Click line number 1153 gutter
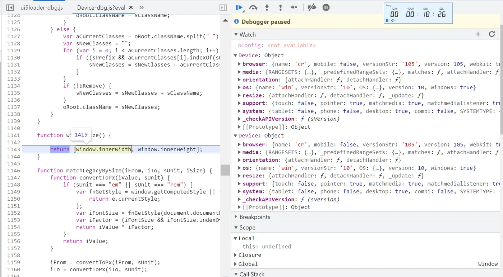503x277 pixels. (x=14, y=220)
